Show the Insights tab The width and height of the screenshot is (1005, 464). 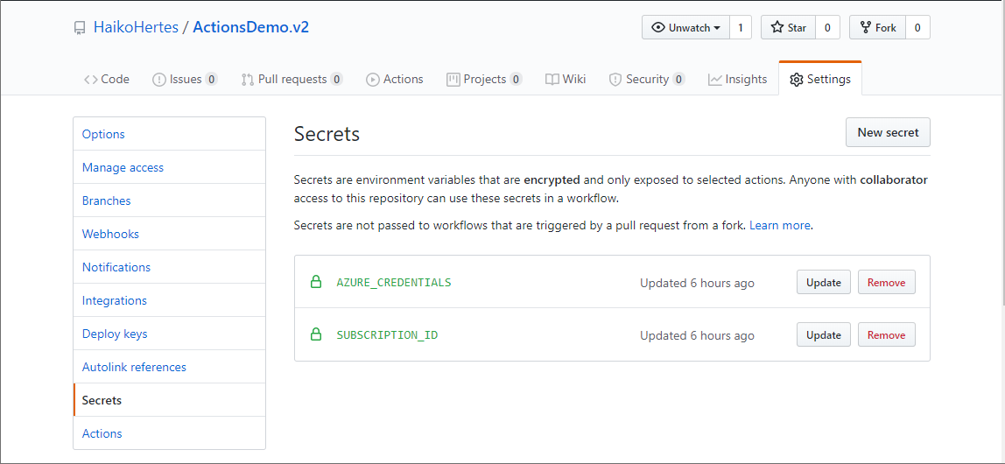coord(737,79)
